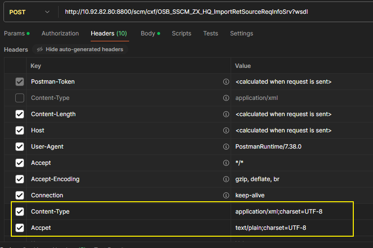The width and height of the screenshot is (373, 248).
Task: Disable the Accpet header checkbox
Action: pyautogui.click(x=20, y=228)
